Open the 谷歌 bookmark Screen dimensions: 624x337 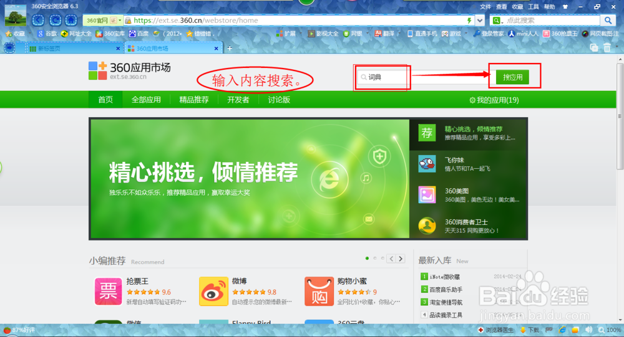tap(47, 34)
